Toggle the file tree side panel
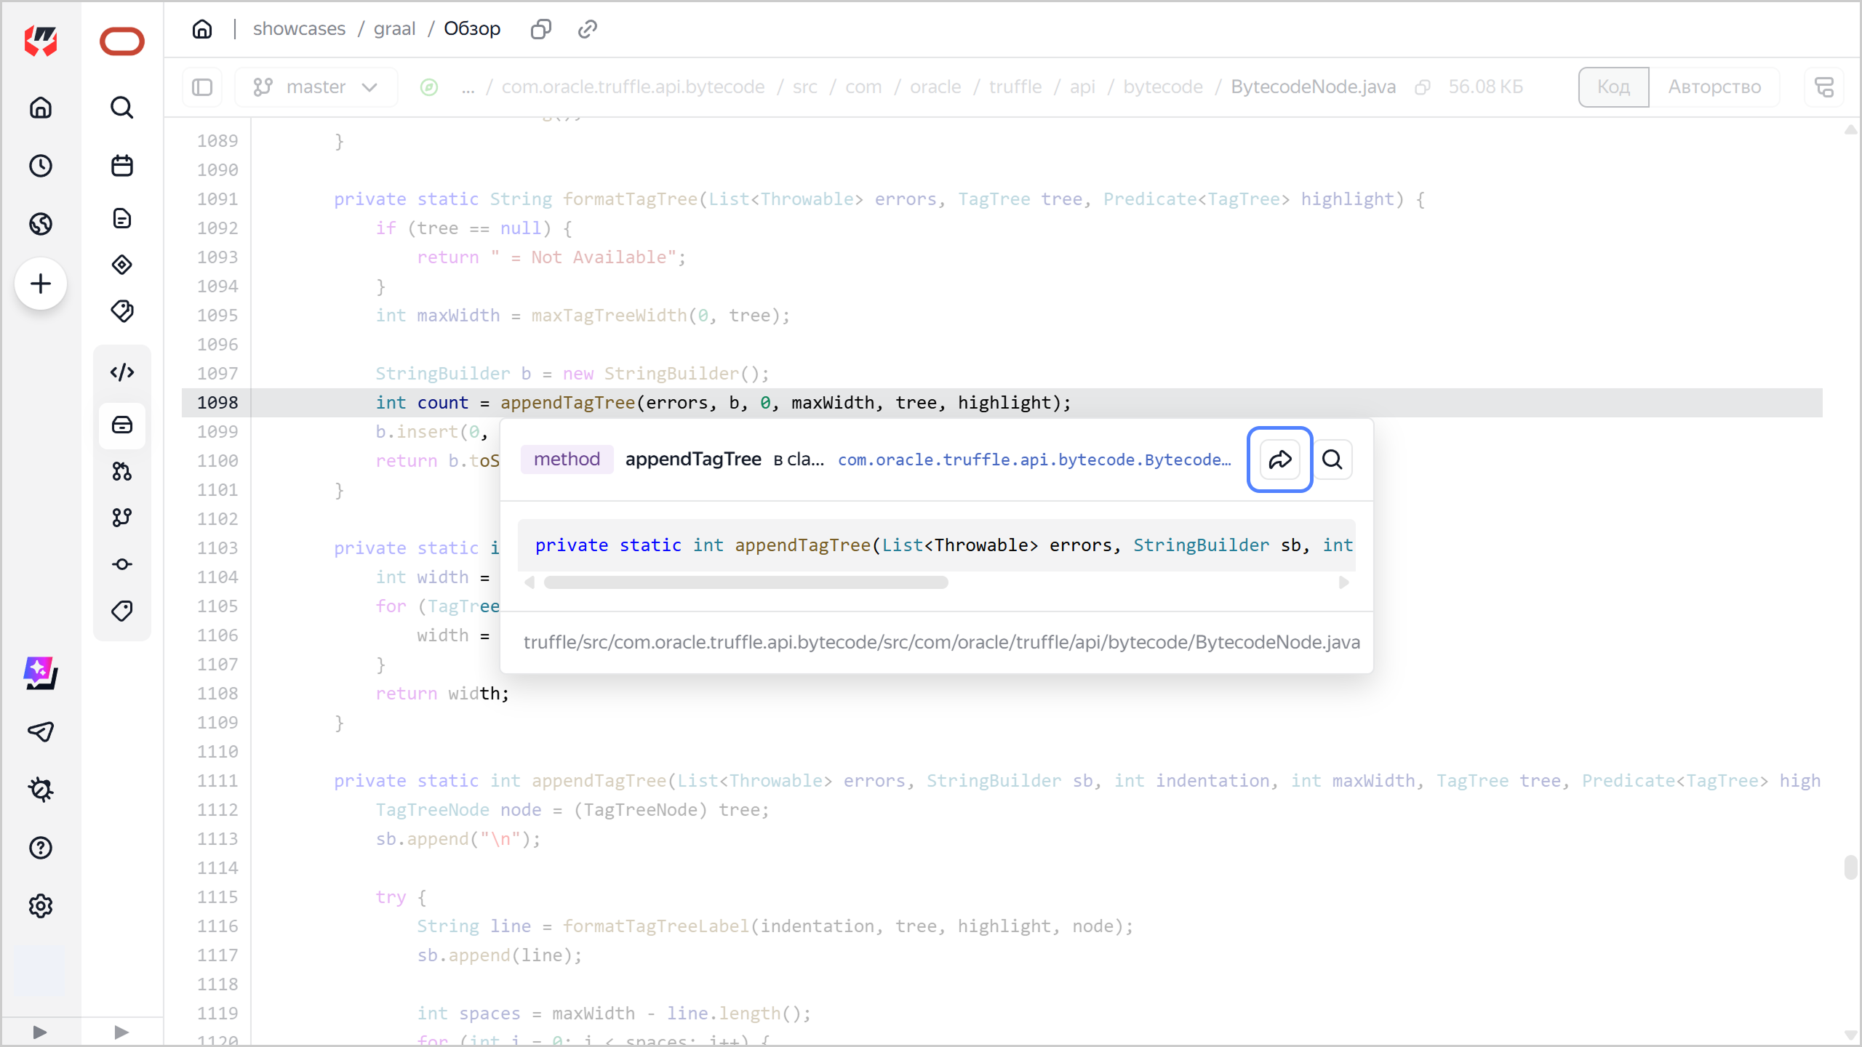 tap(202, 87)
